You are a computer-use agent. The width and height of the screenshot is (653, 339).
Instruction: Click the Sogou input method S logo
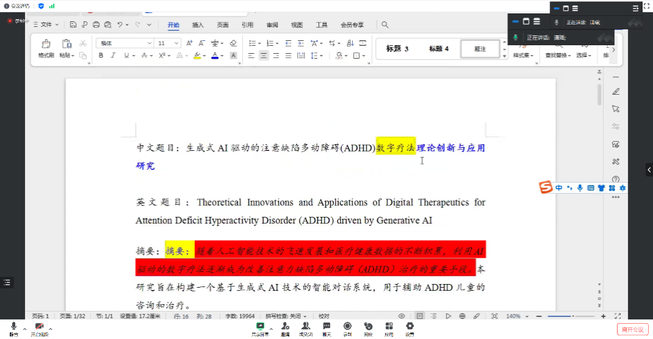545,188
